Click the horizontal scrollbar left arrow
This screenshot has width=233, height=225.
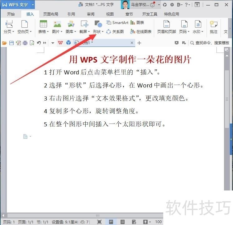tap(3, 215)
